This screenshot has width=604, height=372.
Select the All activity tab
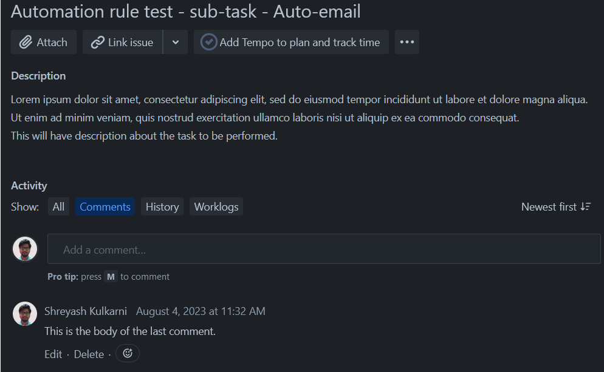(x=58, y=206)
